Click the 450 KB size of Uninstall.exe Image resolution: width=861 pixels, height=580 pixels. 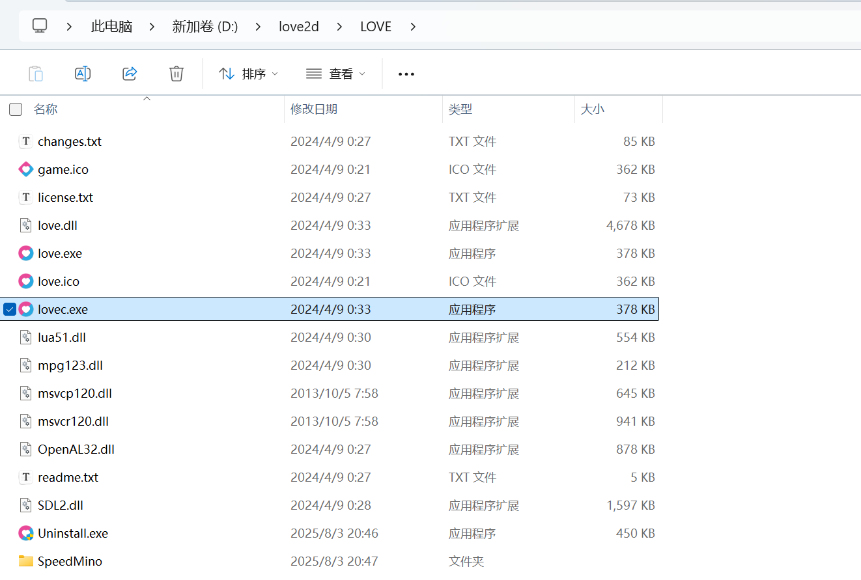point(636,533)
